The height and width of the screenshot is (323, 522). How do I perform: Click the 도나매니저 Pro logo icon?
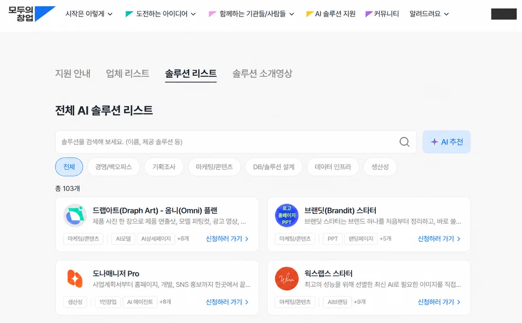click(75, 278)
